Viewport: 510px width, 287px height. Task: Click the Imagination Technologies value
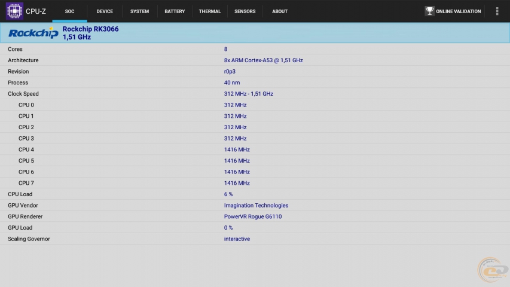click(256, 205)
